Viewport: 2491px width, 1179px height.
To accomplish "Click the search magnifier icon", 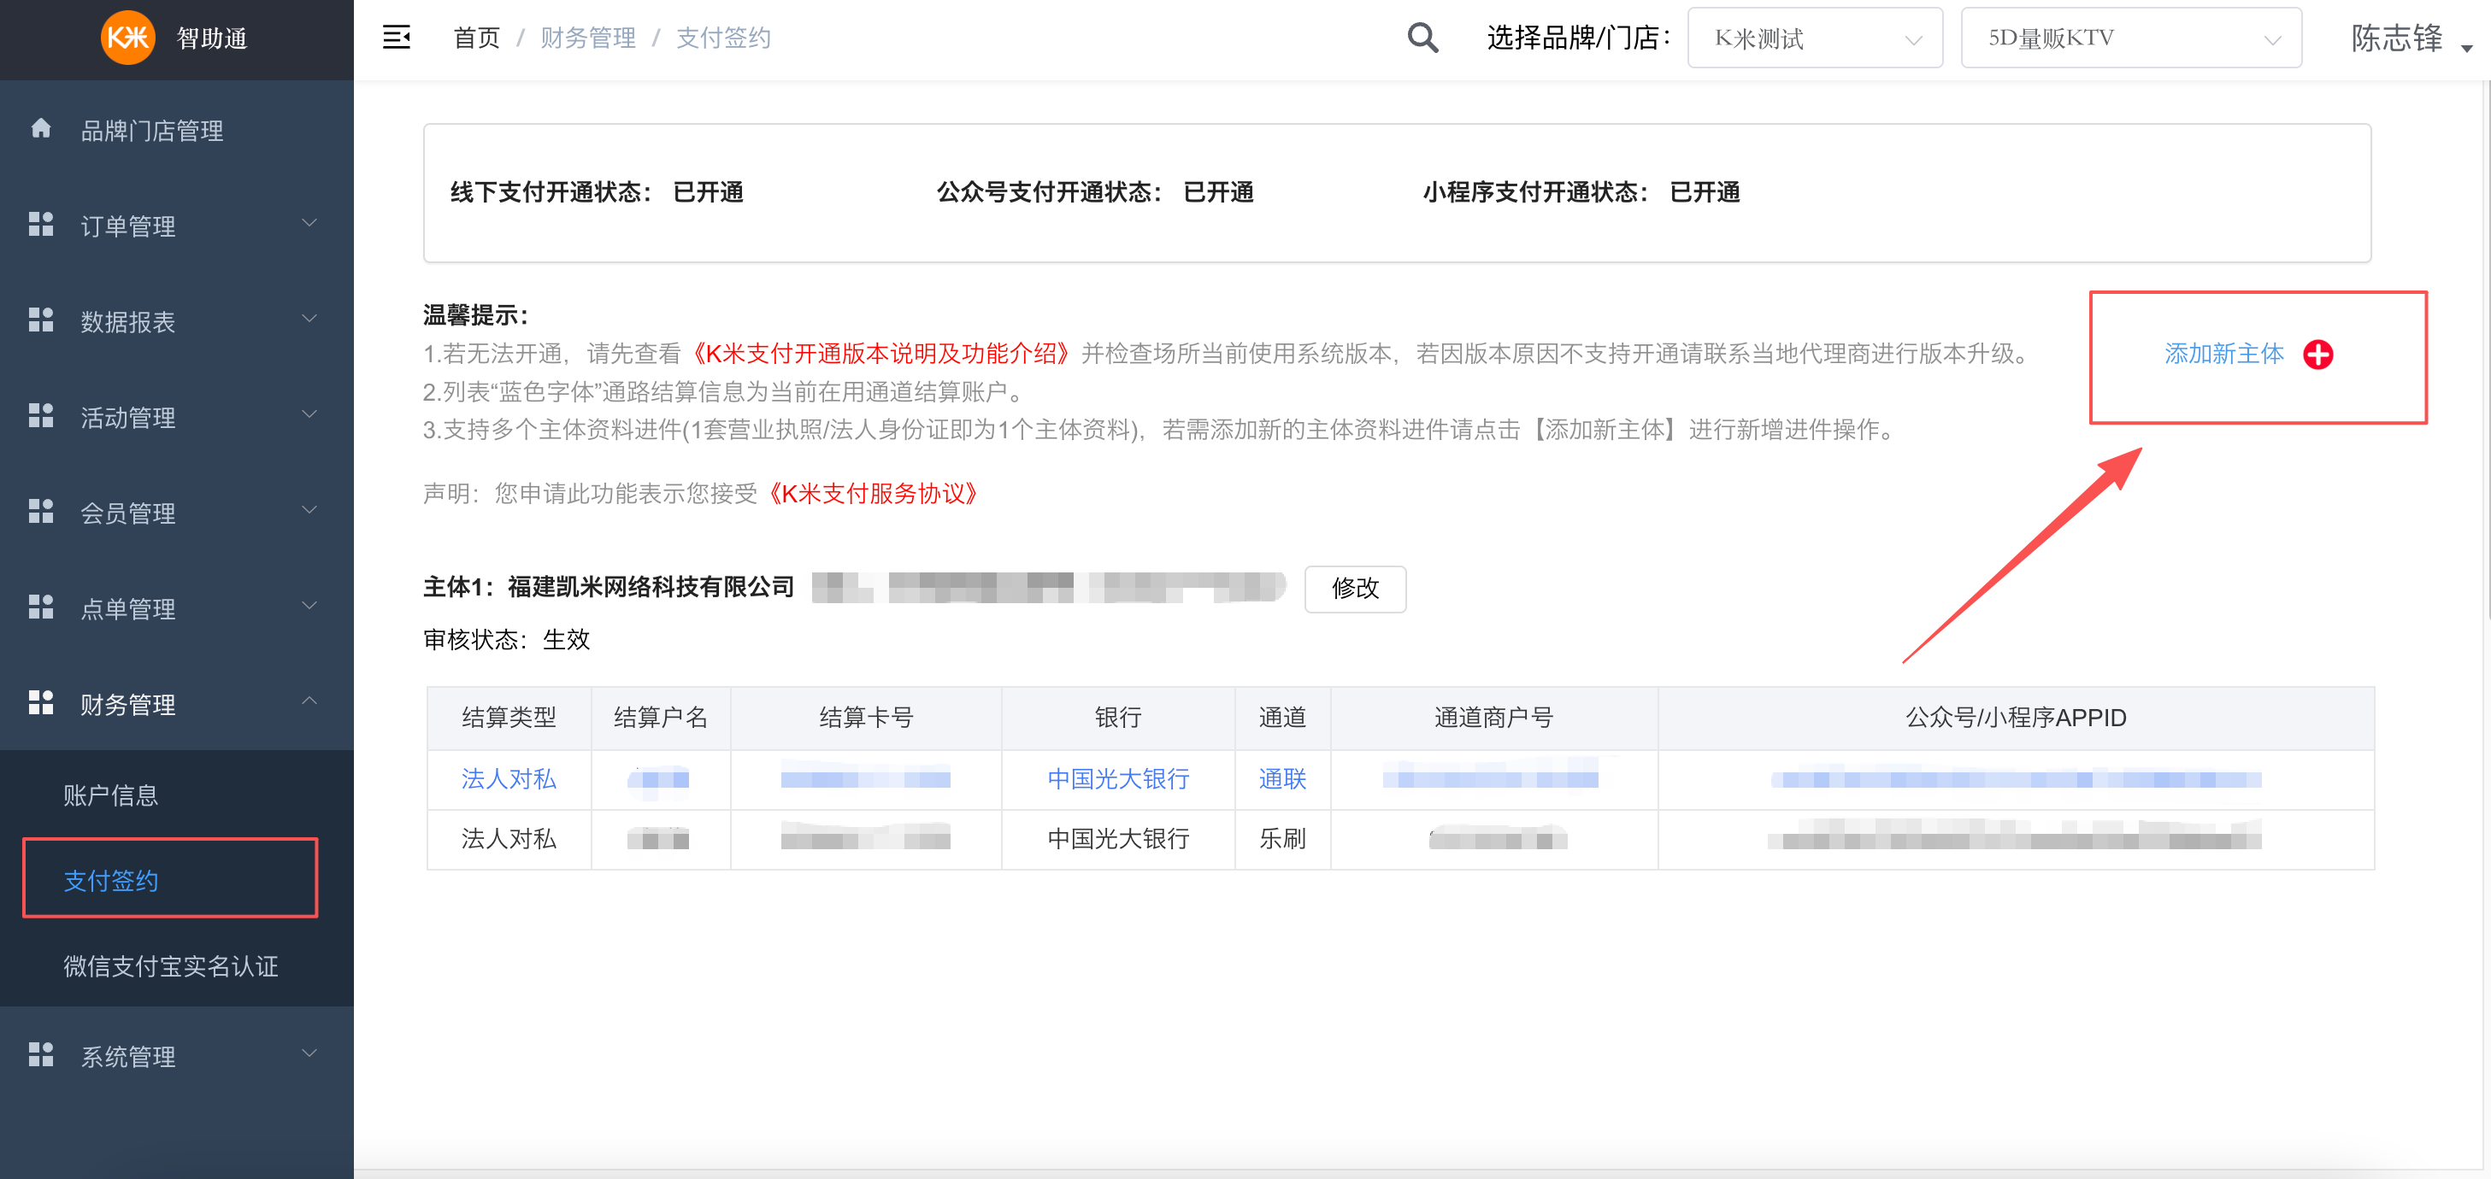I will tap(1422, 37).
